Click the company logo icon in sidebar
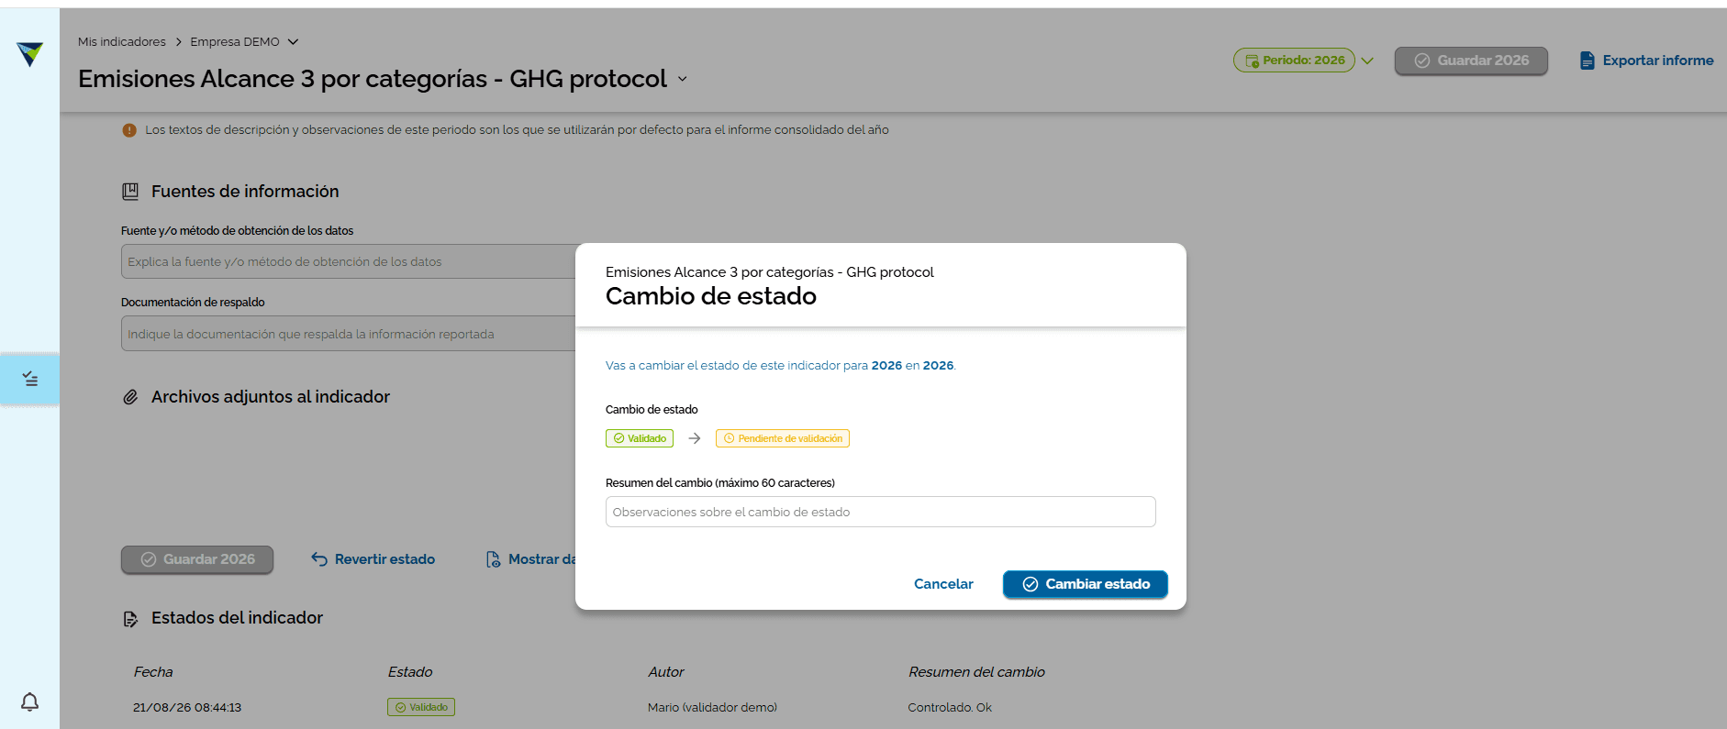The height and width of the screenshot is (729, 1727). [x=29, y=54]
